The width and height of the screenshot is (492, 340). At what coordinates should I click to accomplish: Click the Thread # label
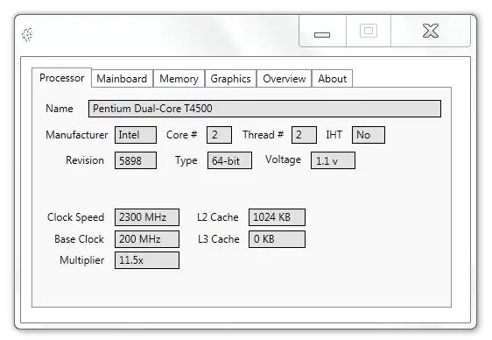coord(263,135)
